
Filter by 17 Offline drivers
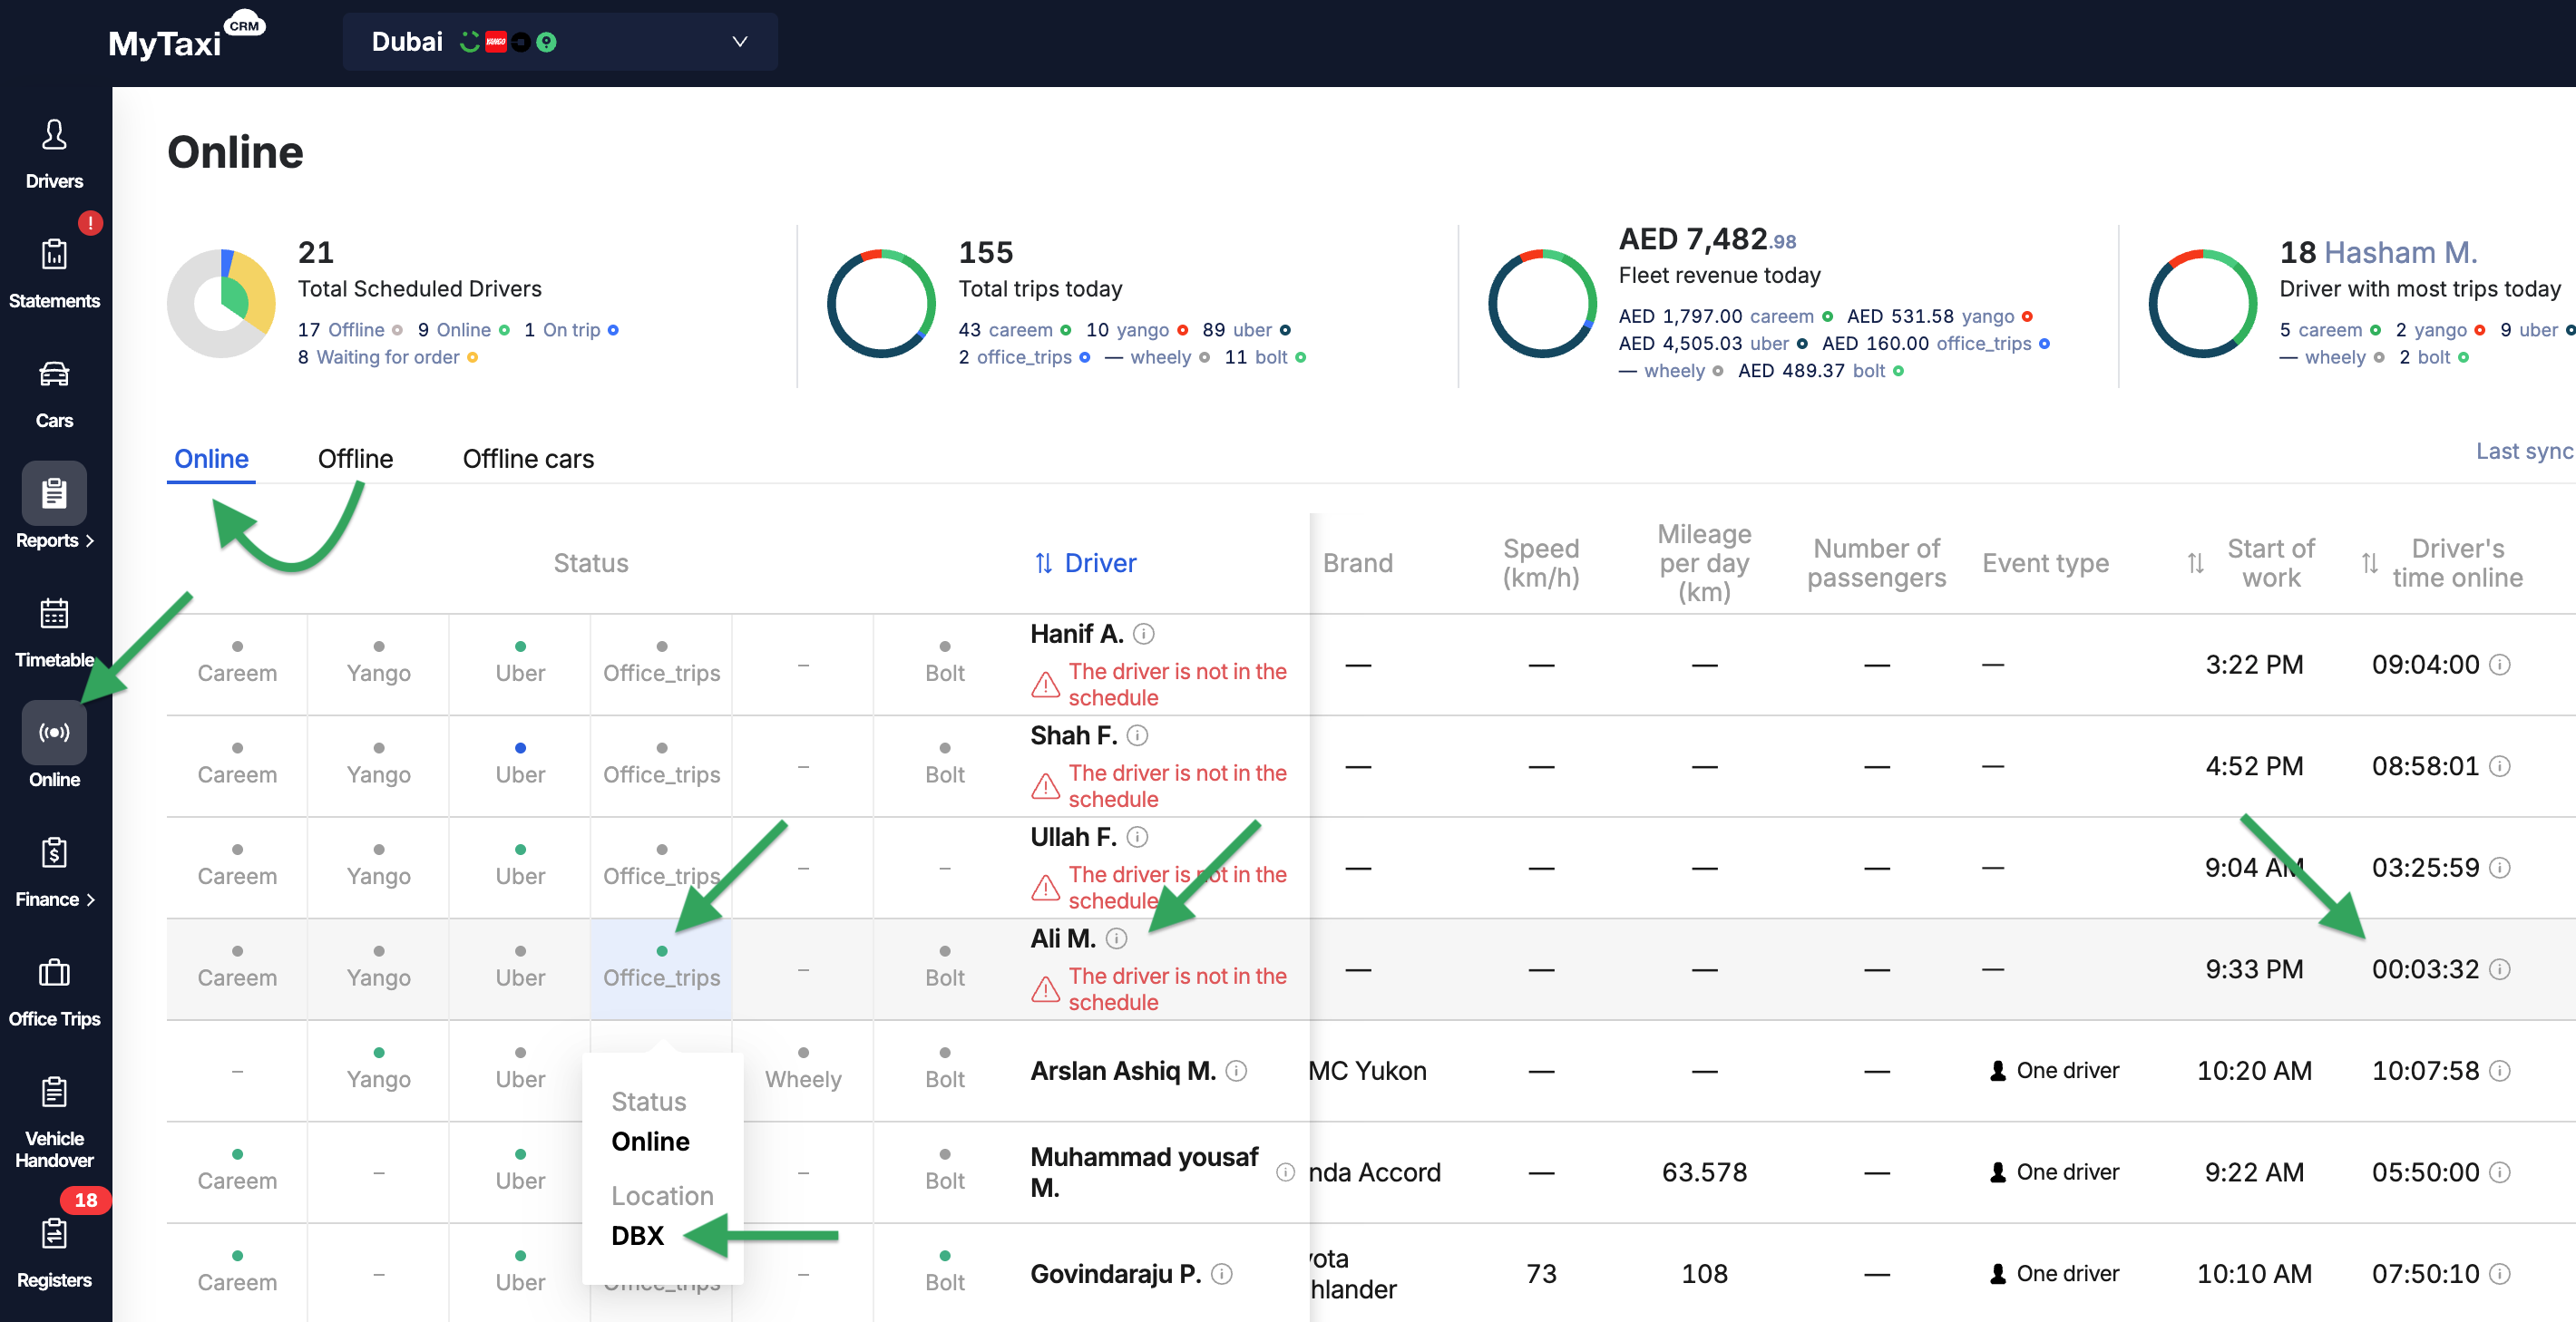pos(350,330)
